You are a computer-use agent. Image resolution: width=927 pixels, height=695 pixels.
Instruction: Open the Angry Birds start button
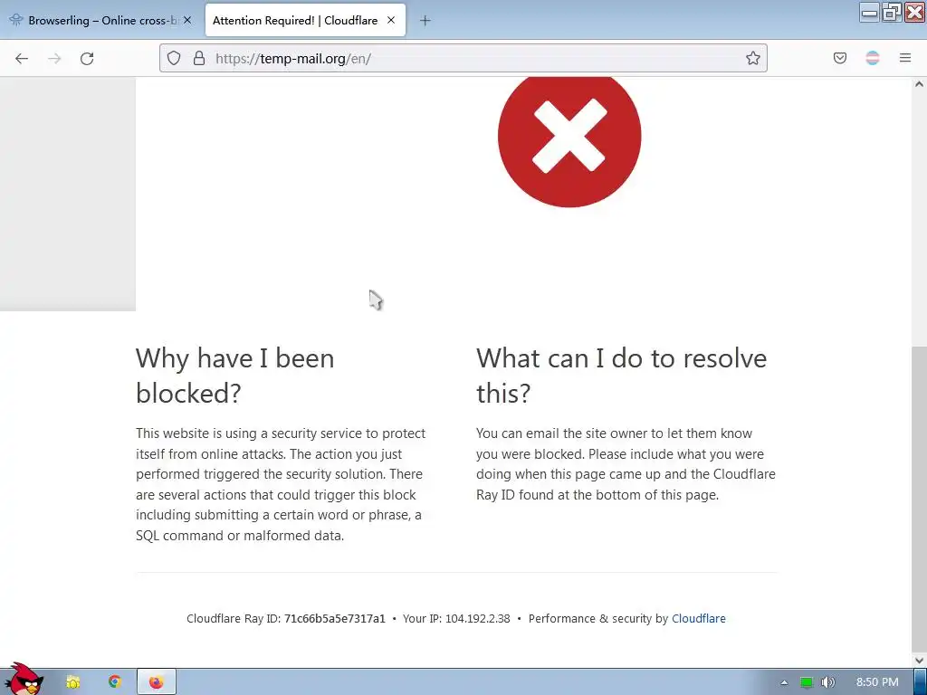tap(23, 680)
